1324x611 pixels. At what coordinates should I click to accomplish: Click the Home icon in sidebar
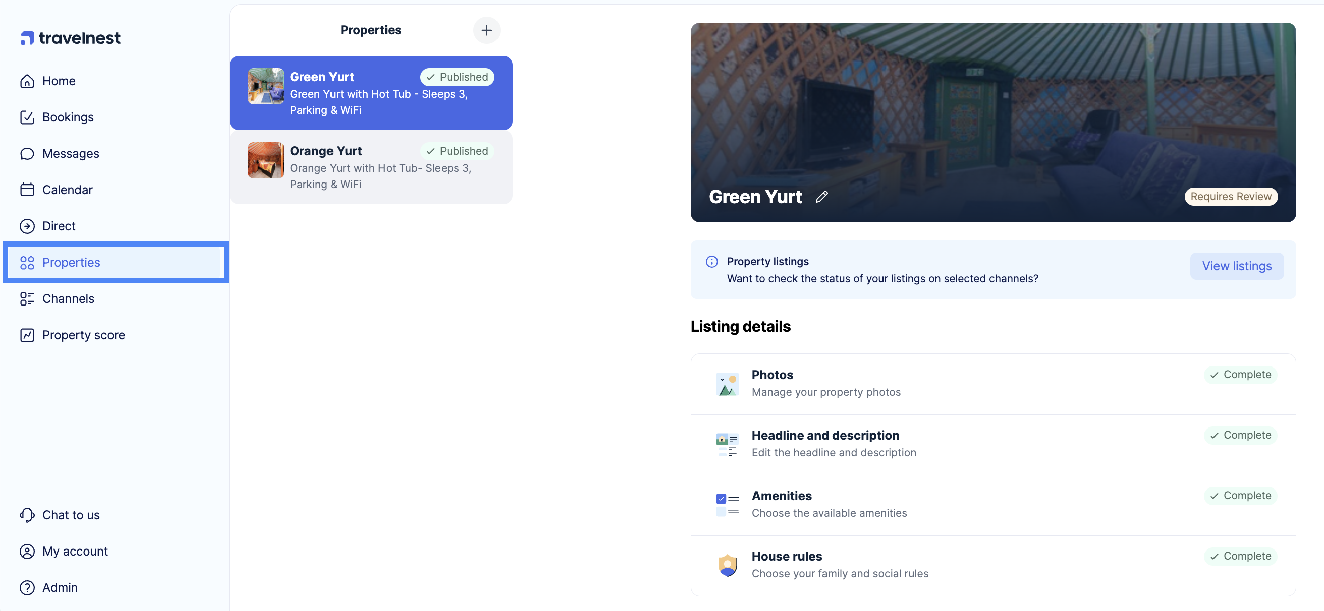click(27, 81)
